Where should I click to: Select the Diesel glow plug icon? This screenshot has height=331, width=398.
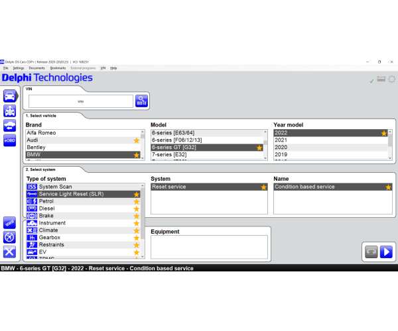[32, 209]
